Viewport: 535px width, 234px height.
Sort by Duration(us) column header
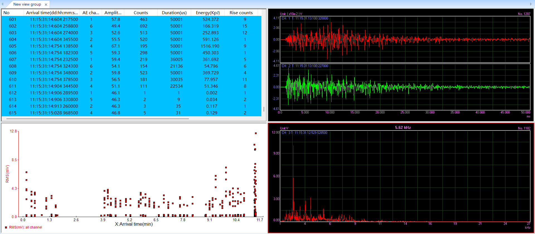tap(174, 13)
